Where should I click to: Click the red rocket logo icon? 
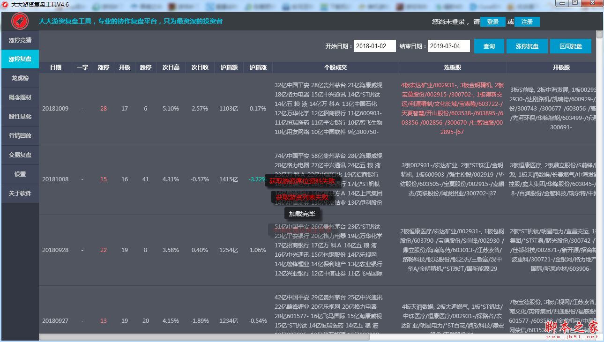point(20,21)
